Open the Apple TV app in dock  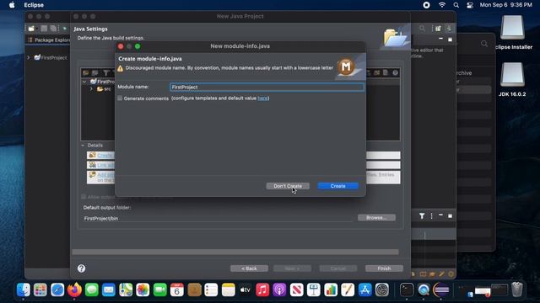click(x=245, y=290)
